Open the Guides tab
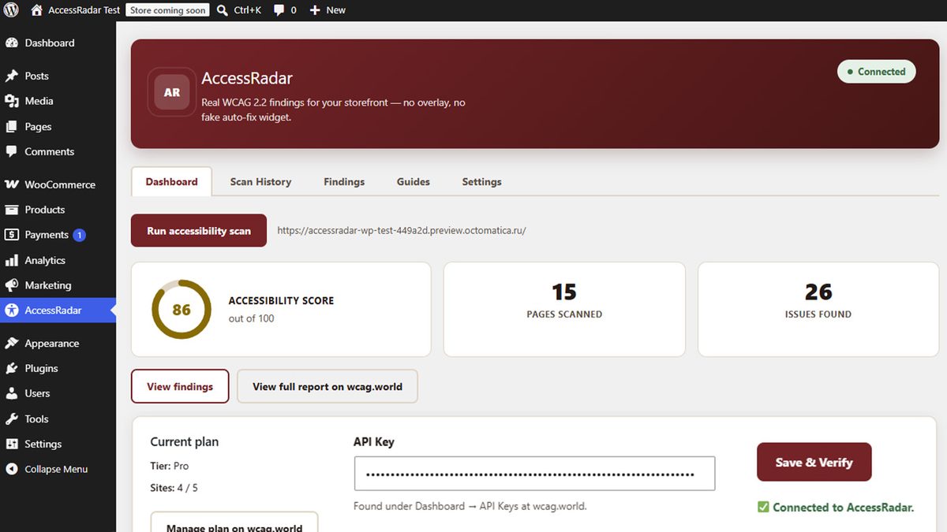This screenshot has height=532, width=947. click(x=414, y=181)
